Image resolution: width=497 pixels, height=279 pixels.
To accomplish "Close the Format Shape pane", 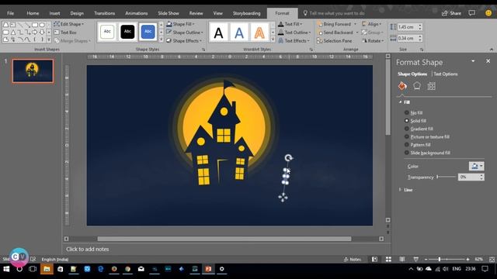I will pyautogui.click(x=488, y=61).
